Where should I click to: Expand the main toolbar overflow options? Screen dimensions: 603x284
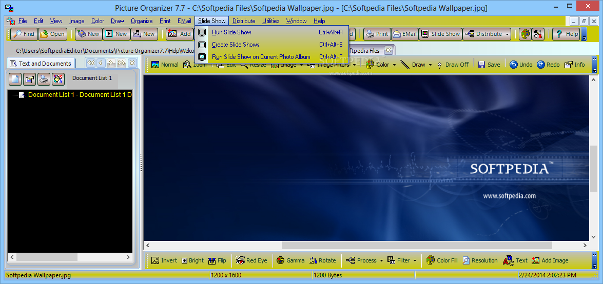point(585,34)
